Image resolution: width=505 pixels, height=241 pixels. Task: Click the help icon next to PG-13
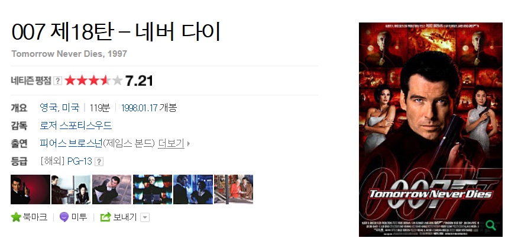(99, 162)
